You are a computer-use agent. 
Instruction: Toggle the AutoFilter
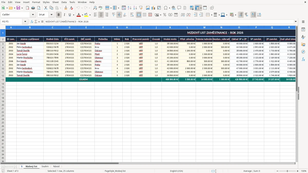click(x=141, y=8)
